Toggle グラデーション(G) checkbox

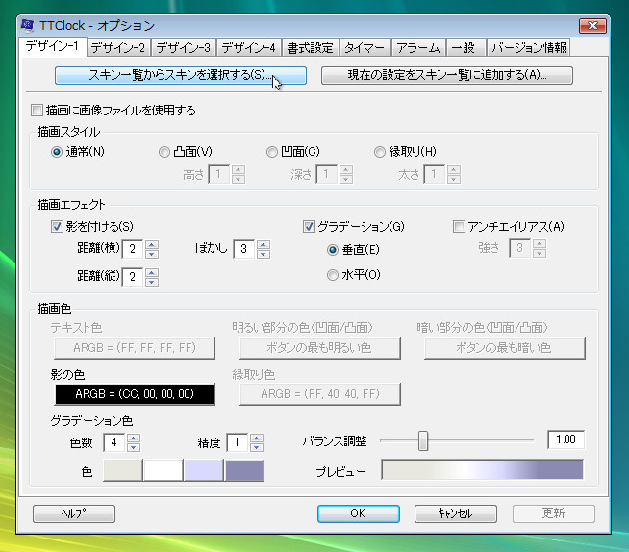(x=309, y=227)
